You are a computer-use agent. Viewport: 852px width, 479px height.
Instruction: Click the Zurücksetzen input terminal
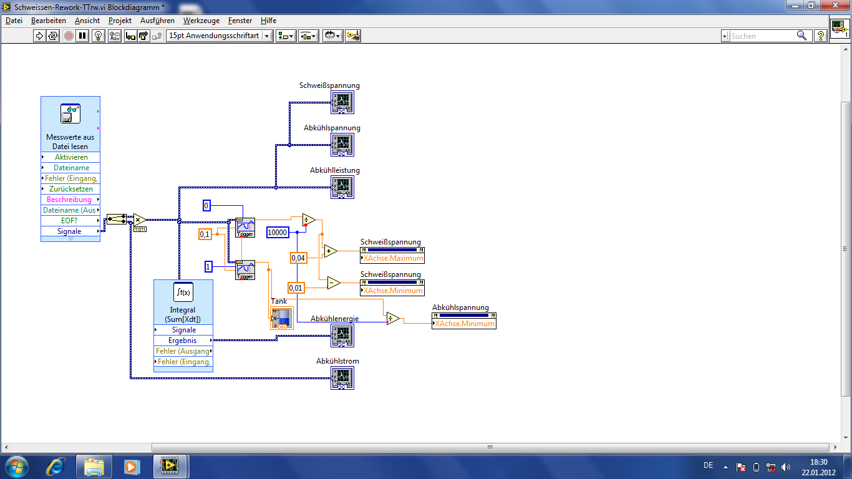pyautogui.click(x=70, y=189)
